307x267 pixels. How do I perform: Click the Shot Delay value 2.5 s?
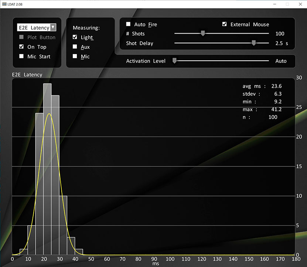click(282, 43)
